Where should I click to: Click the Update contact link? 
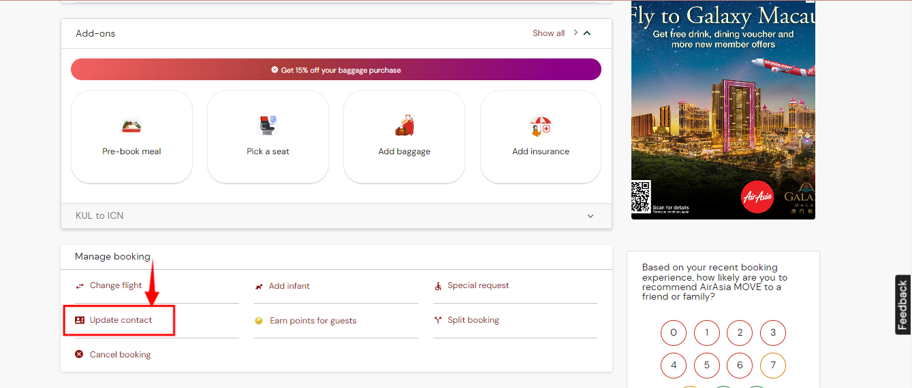(x=121, y=320)
